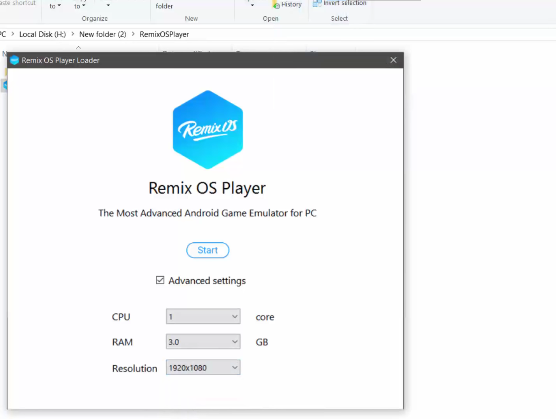Image resolution: width=556 pixels, height=419 pixels.
Task: Expand the Move to dropdown arrow
Action: point(58,6)
